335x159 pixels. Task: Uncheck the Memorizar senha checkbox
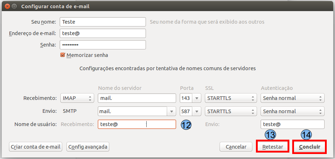point(63,55)
